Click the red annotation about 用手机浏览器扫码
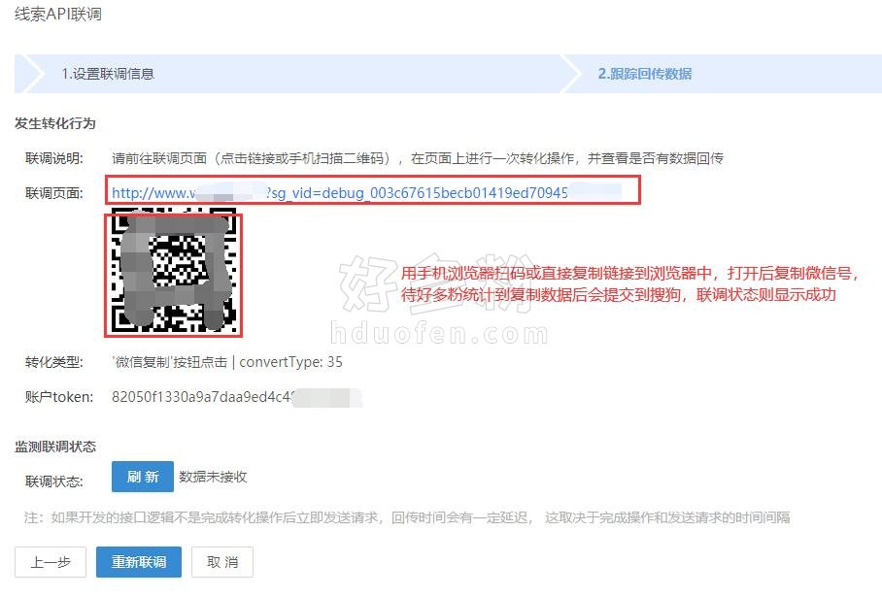 point(629,283)
